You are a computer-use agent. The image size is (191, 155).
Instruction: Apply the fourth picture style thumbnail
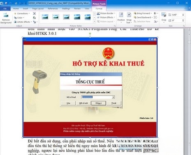pos(77,17)
